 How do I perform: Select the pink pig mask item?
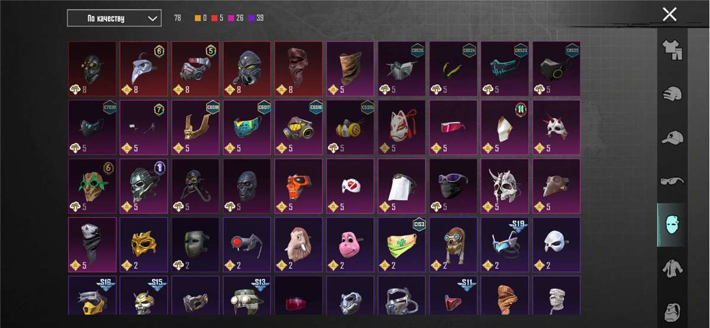click(350, 245)
